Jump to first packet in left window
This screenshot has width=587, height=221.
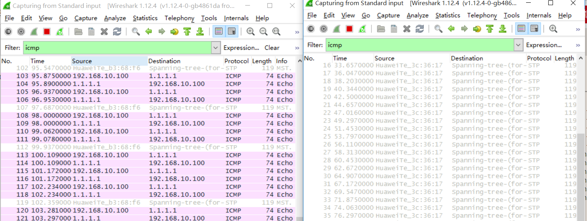pos(187,32)
